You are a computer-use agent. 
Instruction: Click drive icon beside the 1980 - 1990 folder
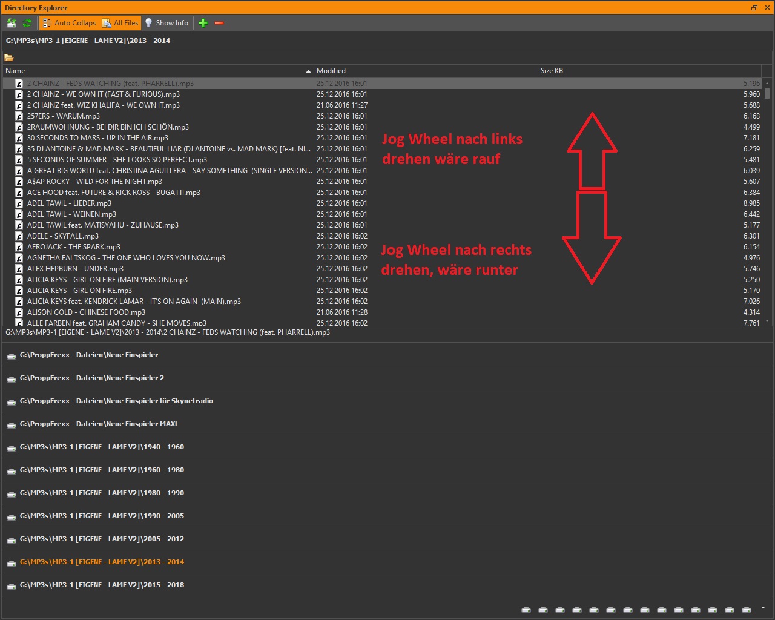pyautogui.click(x=11, y=493)
